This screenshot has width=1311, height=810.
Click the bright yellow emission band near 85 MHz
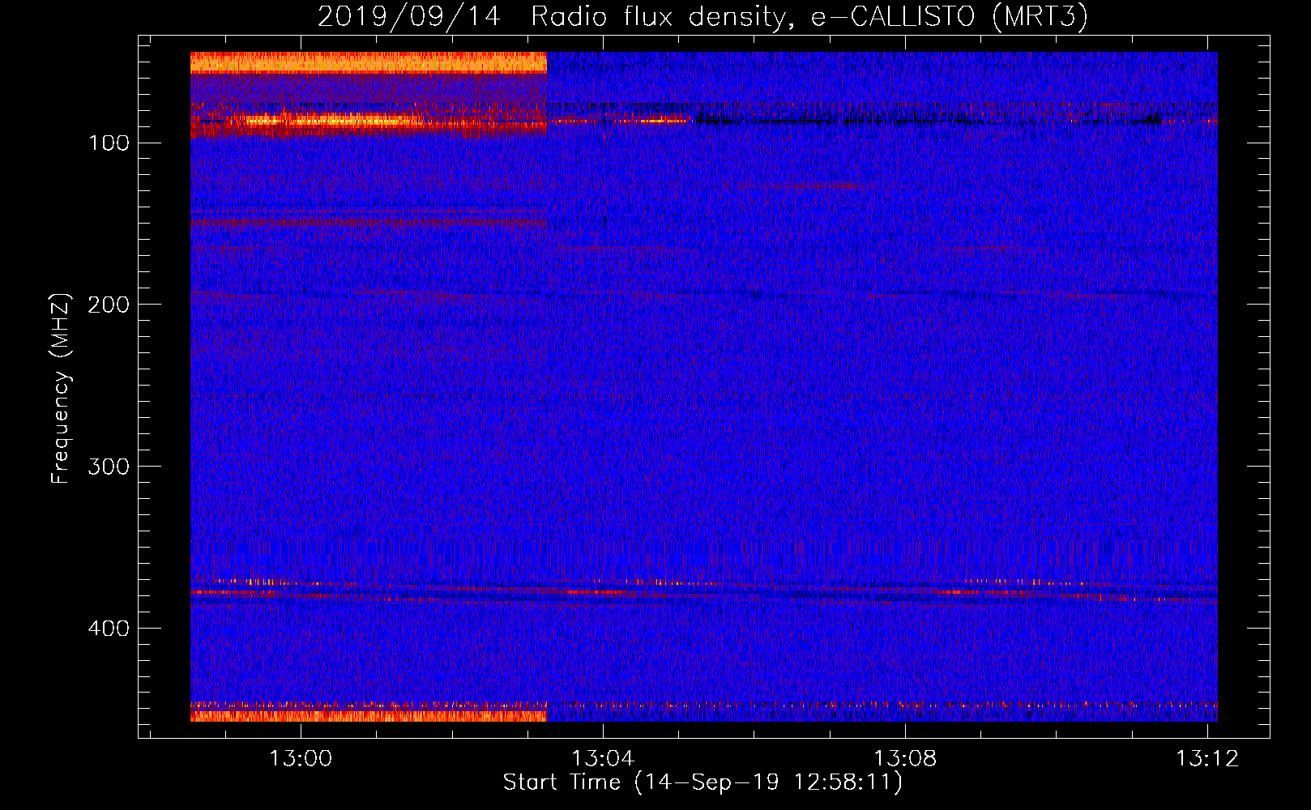click(x=332, y=120)
